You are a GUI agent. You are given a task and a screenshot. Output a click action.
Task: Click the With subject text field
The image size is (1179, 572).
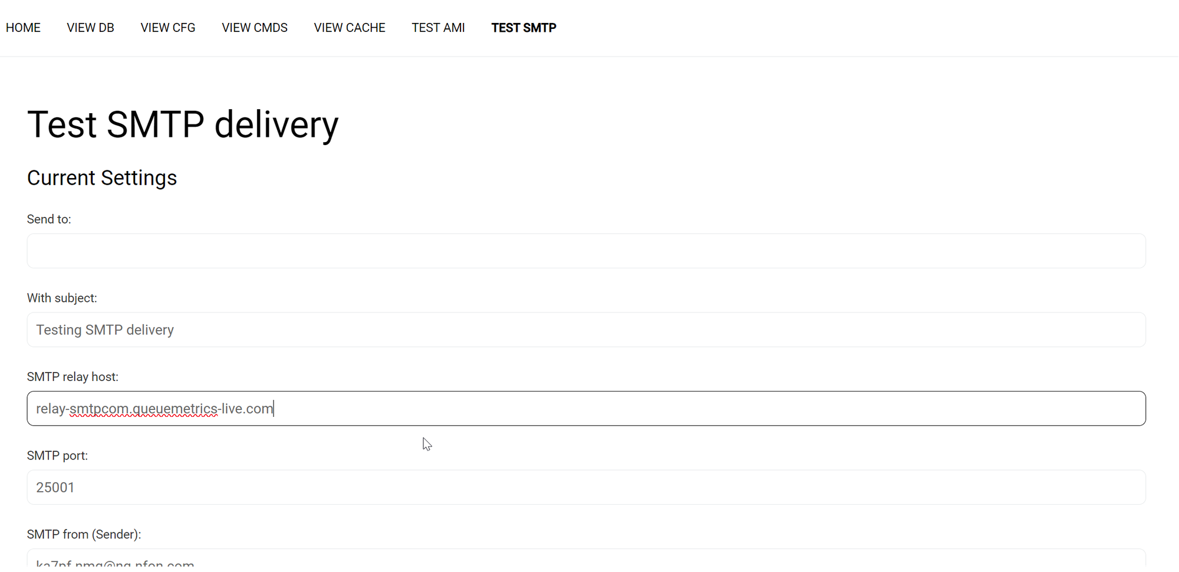(586, 330)
